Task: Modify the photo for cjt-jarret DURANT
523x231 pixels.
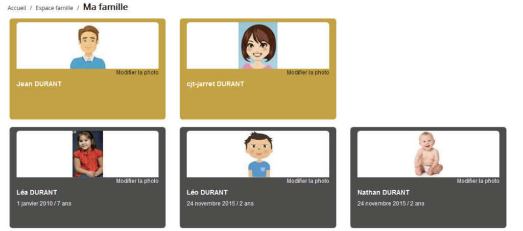Action: coord(308,72)
